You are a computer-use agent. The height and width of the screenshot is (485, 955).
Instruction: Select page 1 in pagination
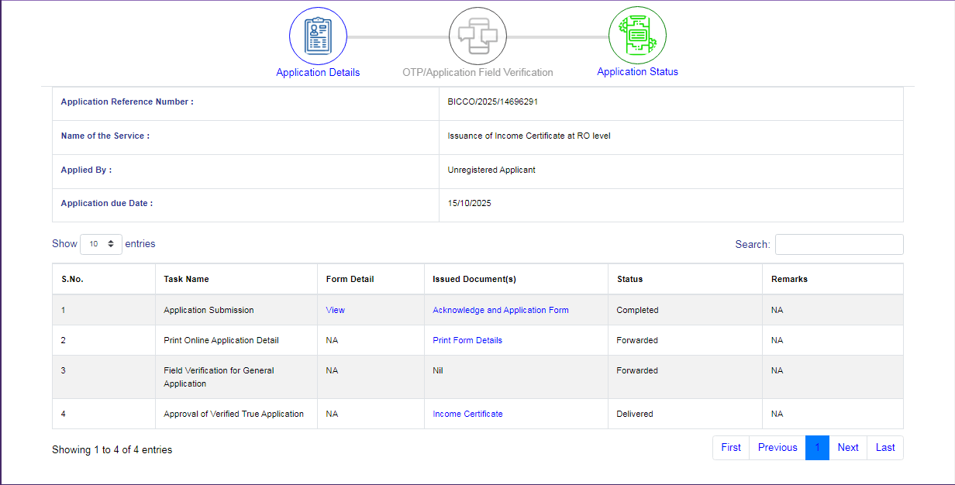pos(817,447)
